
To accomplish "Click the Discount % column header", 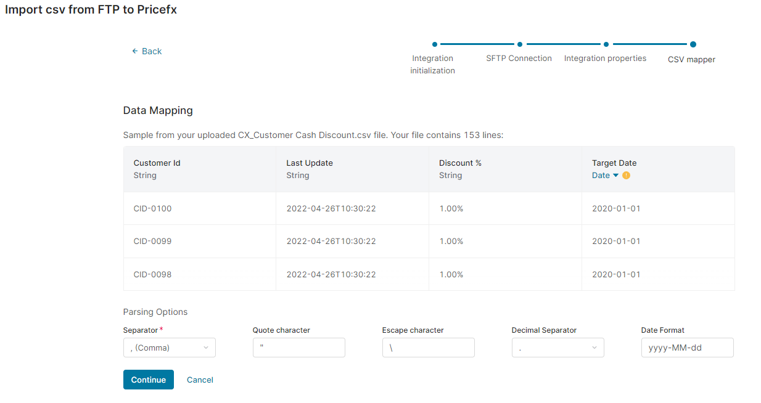I will (460, 163).
